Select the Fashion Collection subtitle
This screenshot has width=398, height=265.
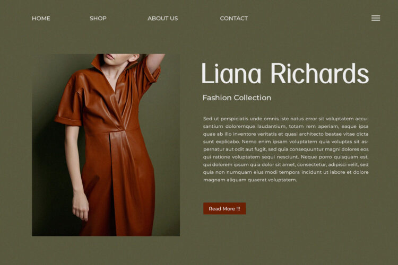tap(237, 98)
